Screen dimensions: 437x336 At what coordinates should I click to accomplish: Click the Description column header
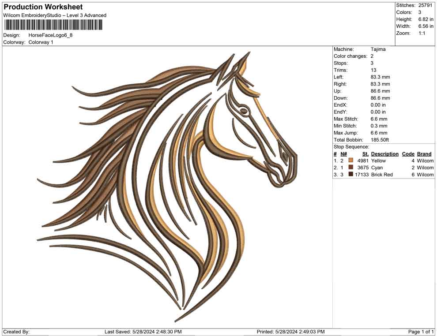[384, 153]
